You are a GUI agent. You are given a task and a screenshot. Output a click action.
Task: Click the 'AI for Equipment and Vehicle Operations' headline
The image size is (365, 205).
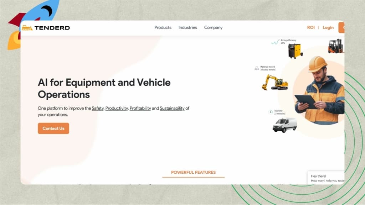pyautogui.click(x=104, y=89)
